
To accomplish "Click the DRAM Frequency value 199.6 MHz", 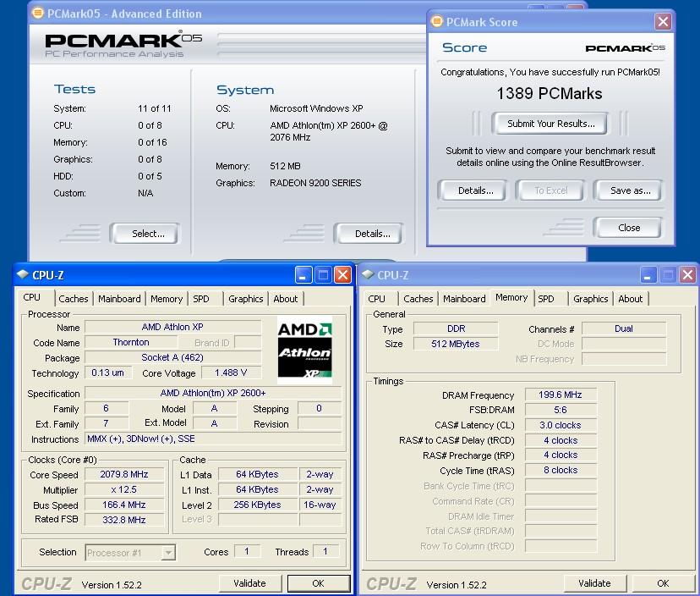I will (561, 395).
